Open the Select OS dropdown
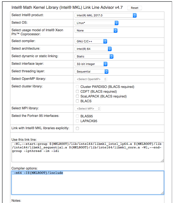The width and height of the screenshot is (181, 203). coord(97,23)
